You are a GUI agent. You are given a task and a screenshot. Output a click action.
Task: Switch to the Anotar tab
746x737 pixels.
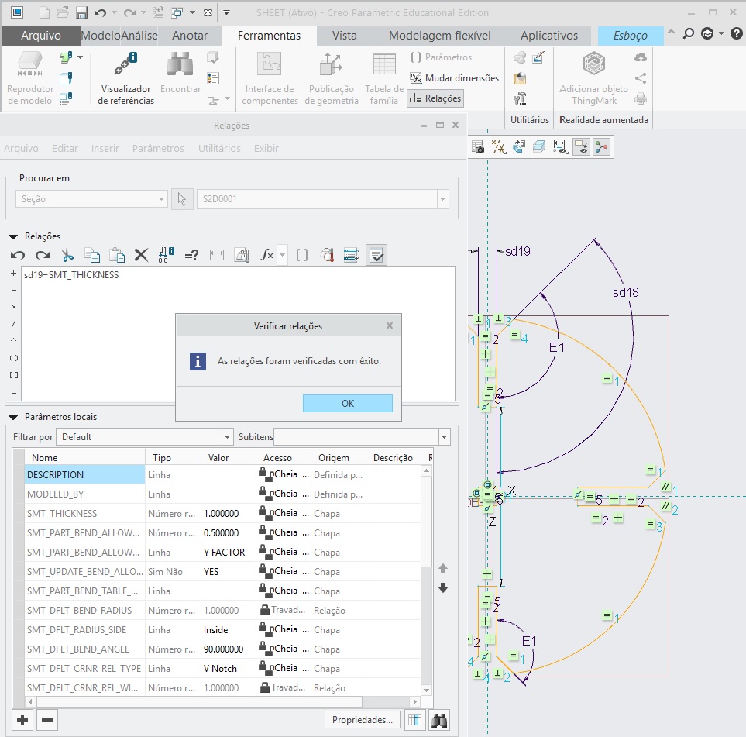click(x=190, y=36)
